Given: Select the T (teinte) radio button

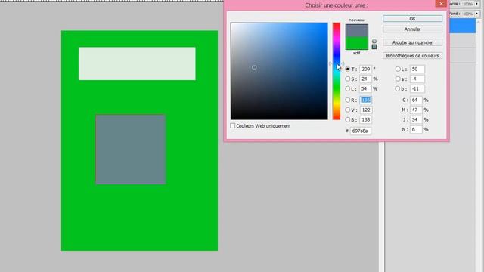Looking at the screenshot, I should point(348,69).
